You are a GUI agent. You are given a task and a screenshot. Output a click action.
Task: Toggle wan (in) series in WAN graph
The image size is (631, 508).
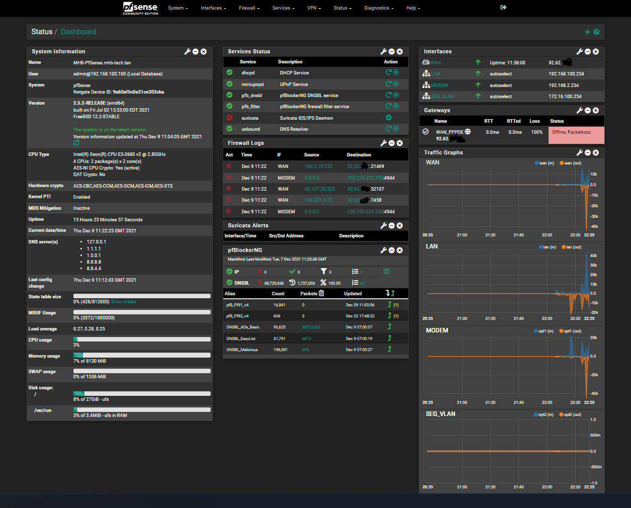pyautogui.click(x=544, y=163)
